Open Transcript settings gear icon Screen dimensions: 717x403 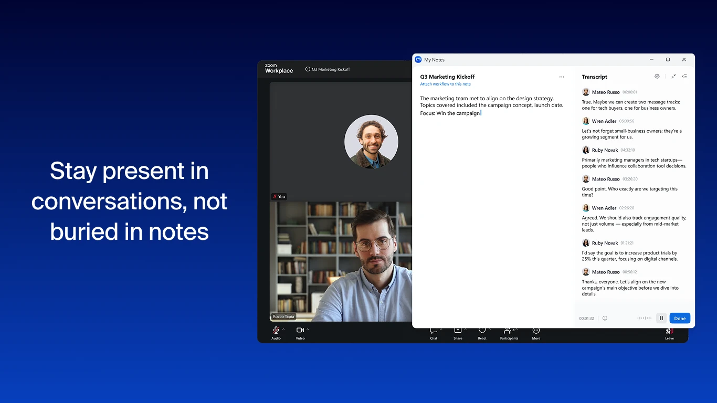click(x=657, y=77)
